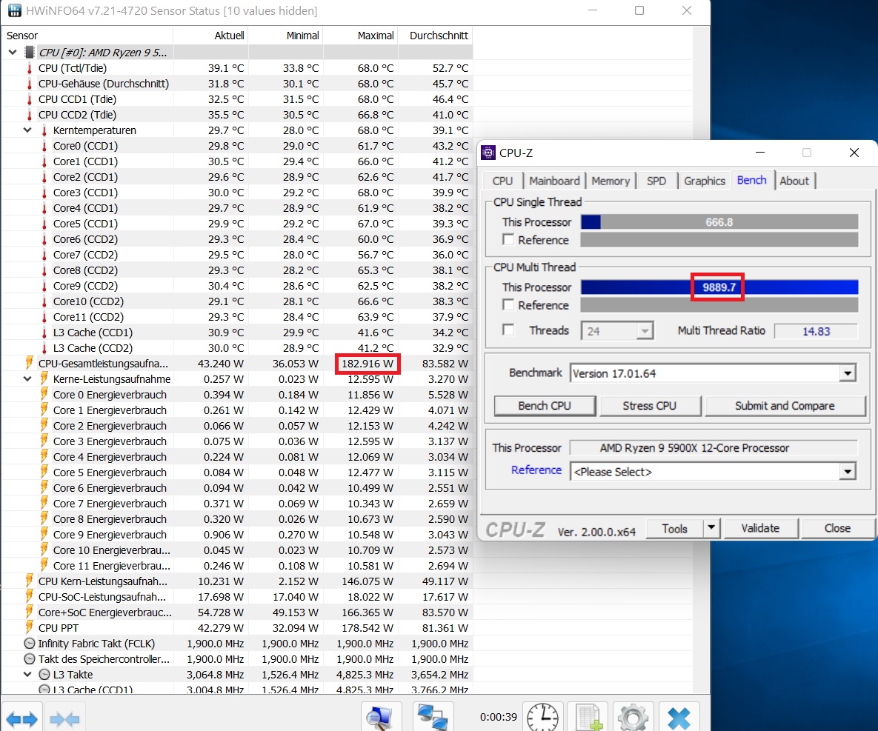Image resolution: width=878 pixels, height=731 pixels.
Task: Click lightning icon beside CPU-Gesamtleistungsaufnahme
Action: (x=29, y=363)
